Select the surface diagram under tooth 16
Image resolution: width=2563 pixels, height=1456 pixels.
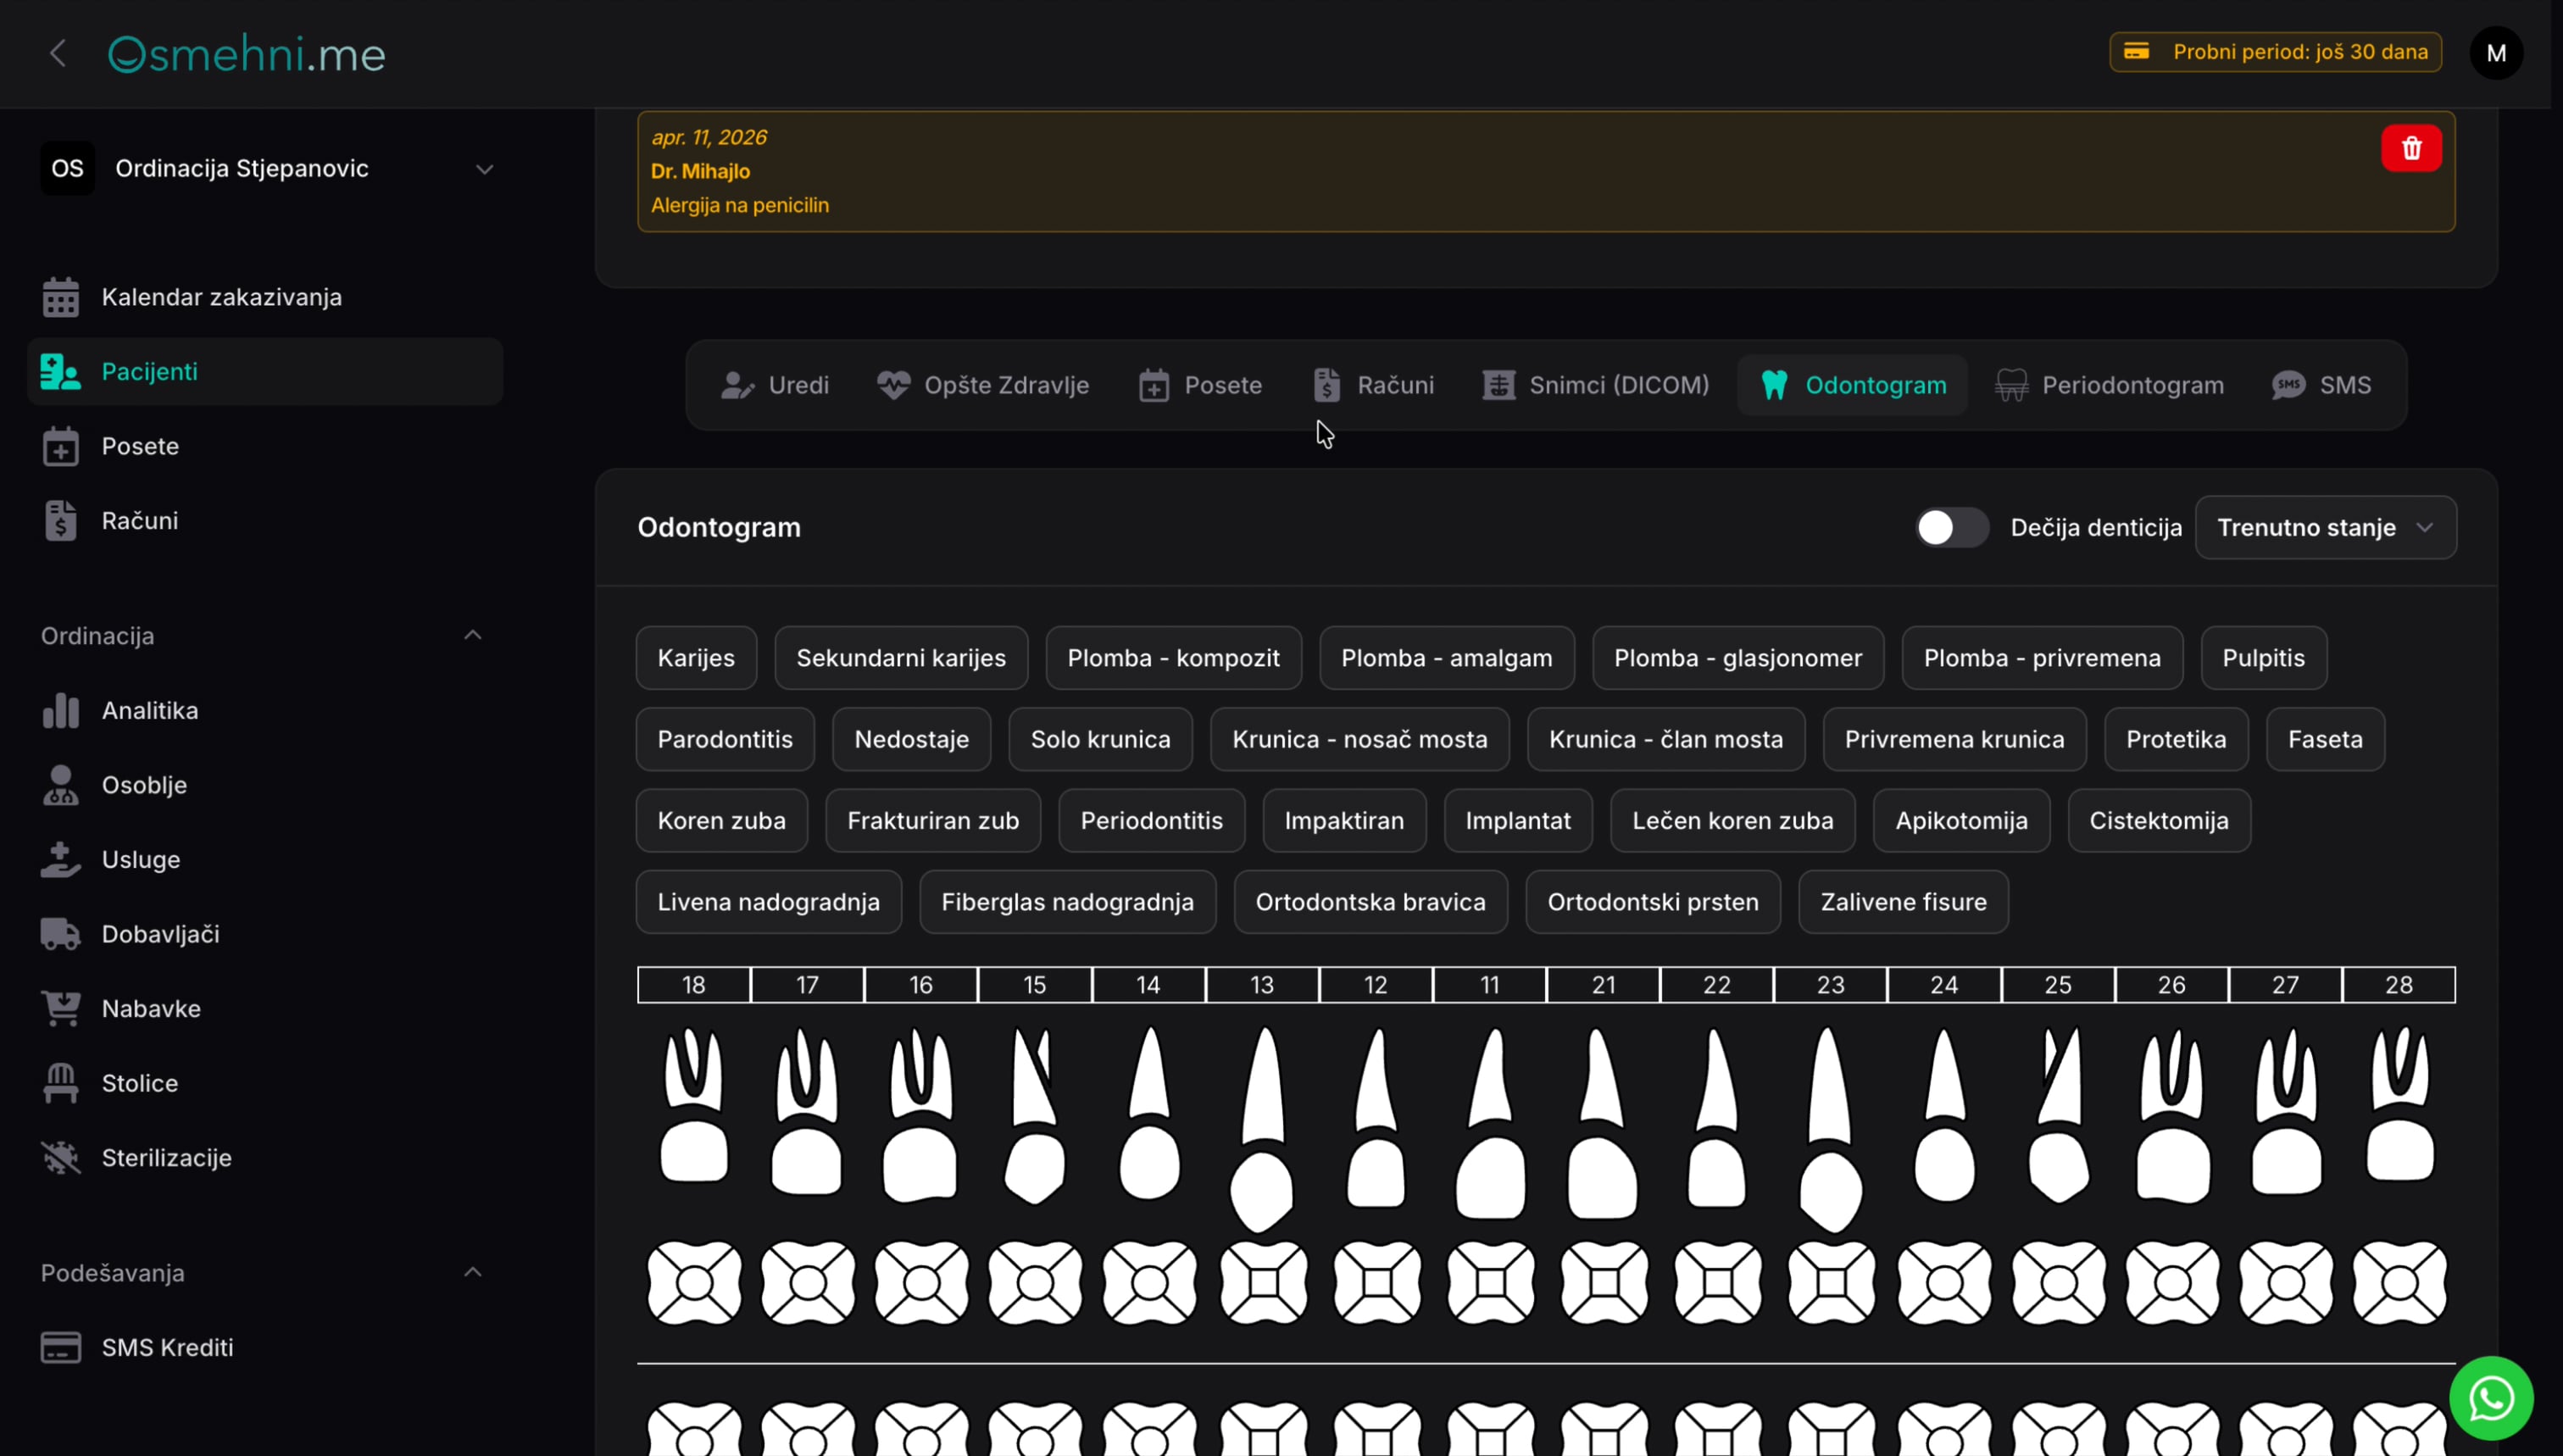(921, 1283)
